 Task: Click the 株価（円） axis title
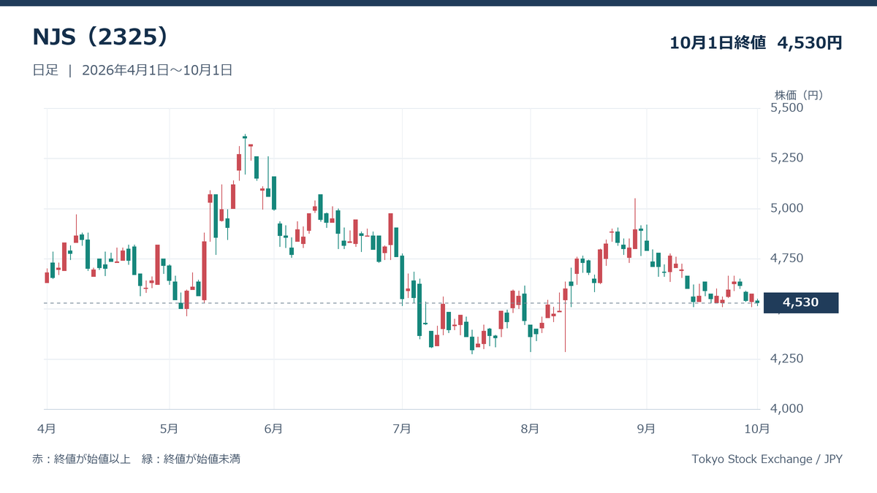pos(799,95)
